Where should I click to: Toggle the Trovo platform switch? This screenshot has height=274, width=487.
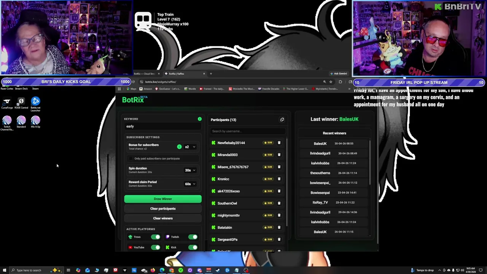156,237
